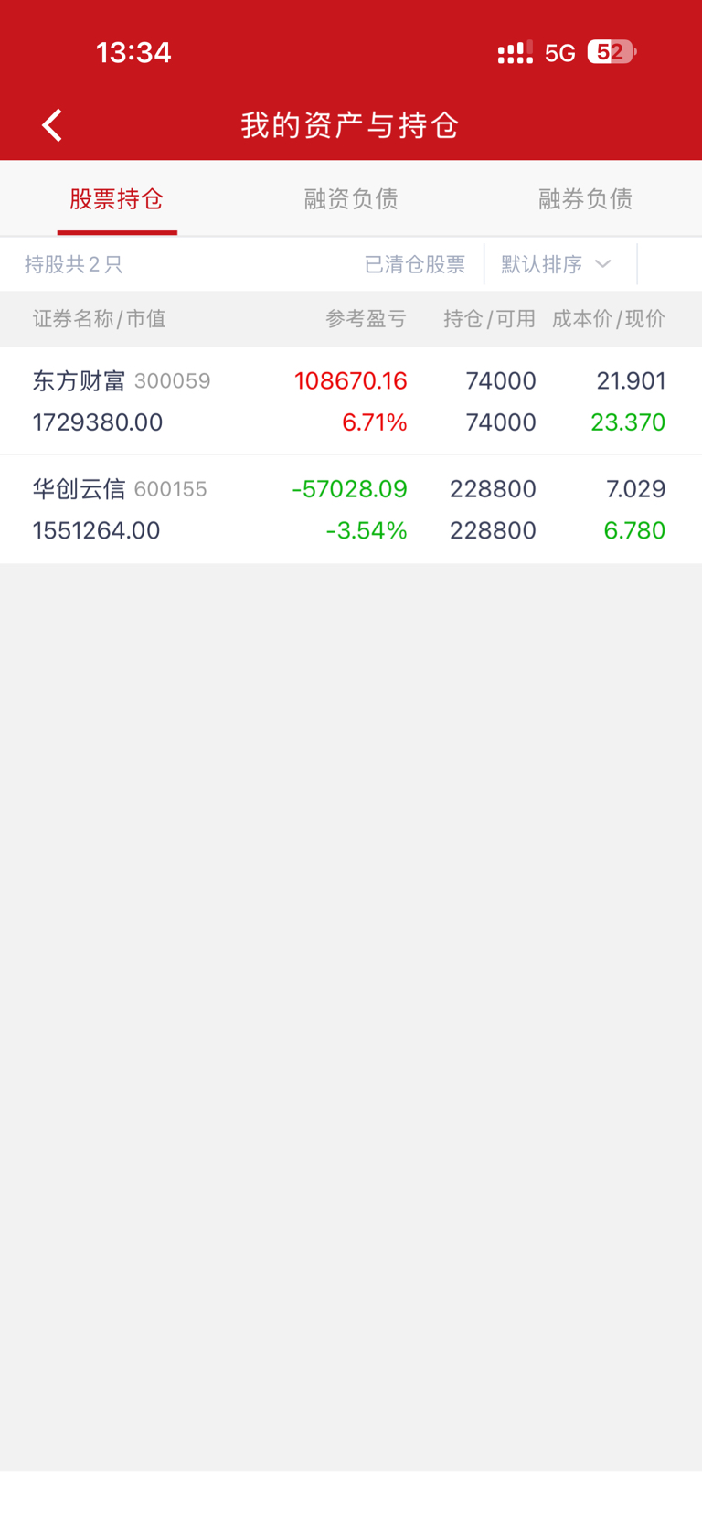The image size is (702, 1526).
Task: Sort by 证券名称/市值 column header
Action: tap(100, 319)
